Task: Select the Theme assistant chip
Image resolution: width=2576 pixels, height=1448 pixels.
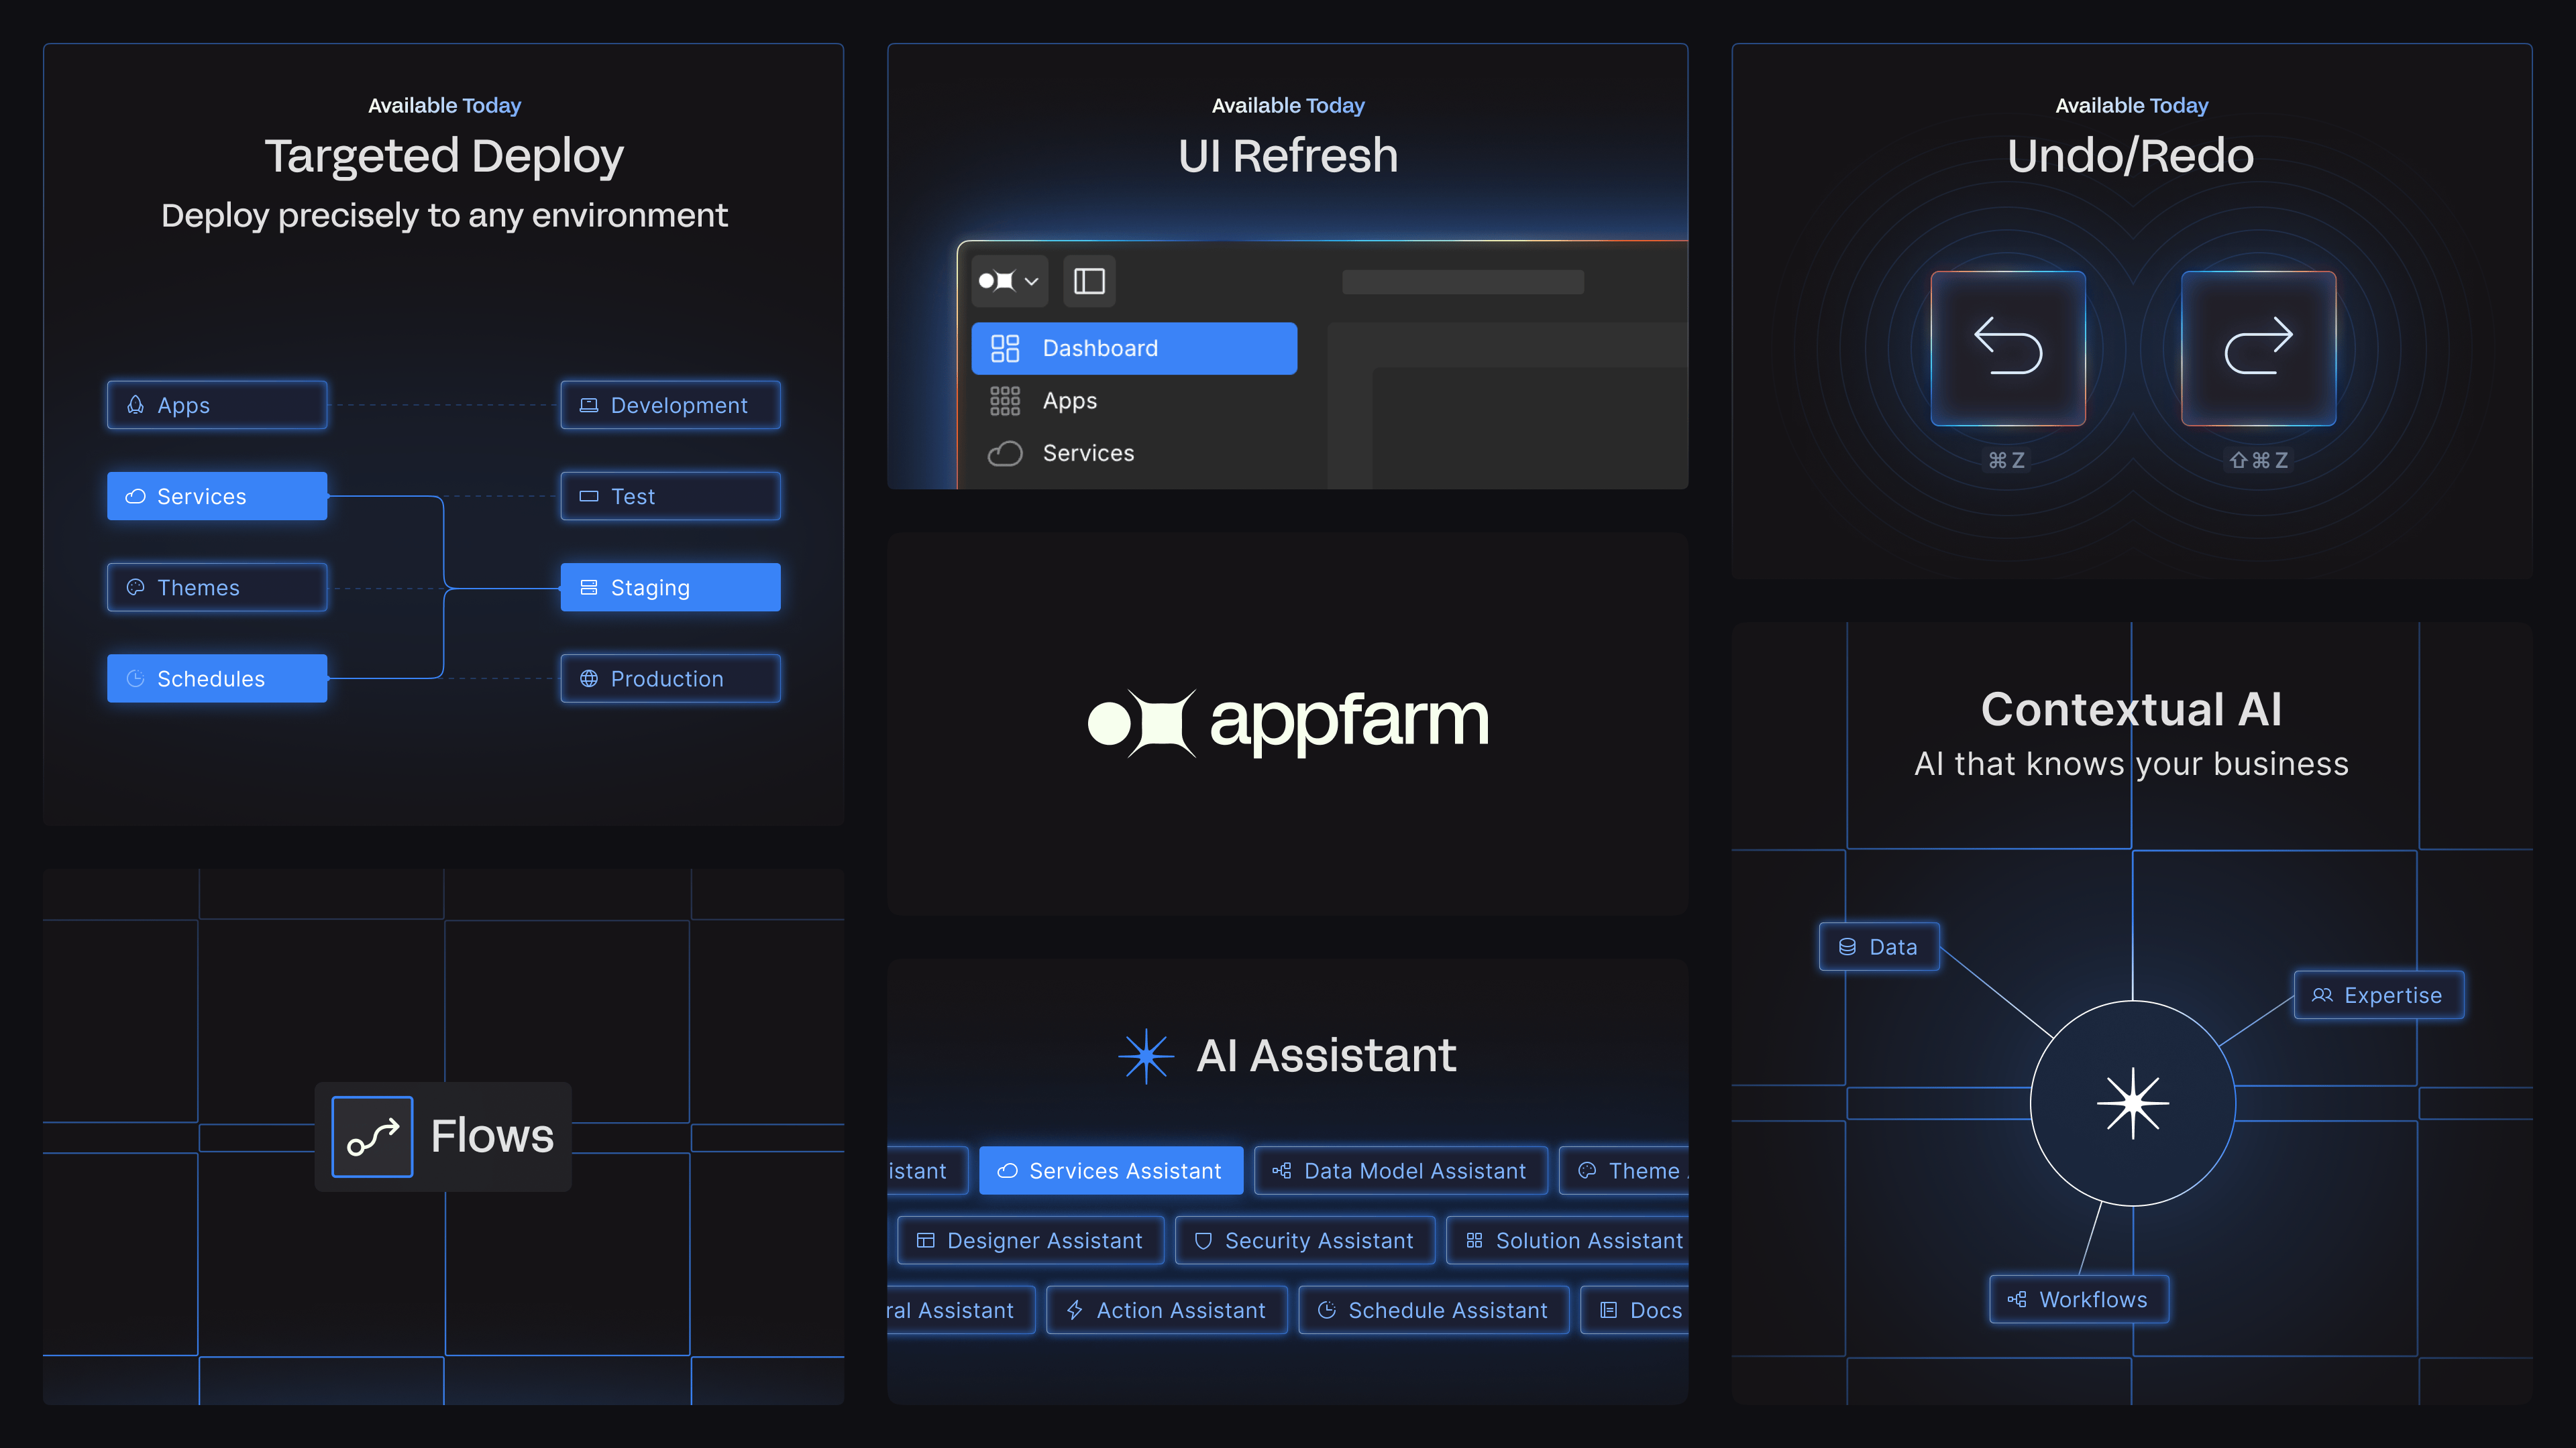Action: tap(1624, 1170)
